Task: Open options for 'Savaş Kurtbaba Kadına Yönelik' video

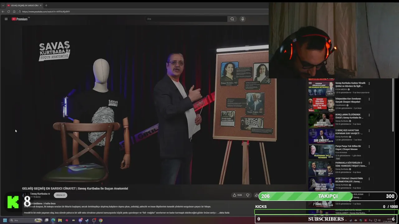Action: [369, 83]
